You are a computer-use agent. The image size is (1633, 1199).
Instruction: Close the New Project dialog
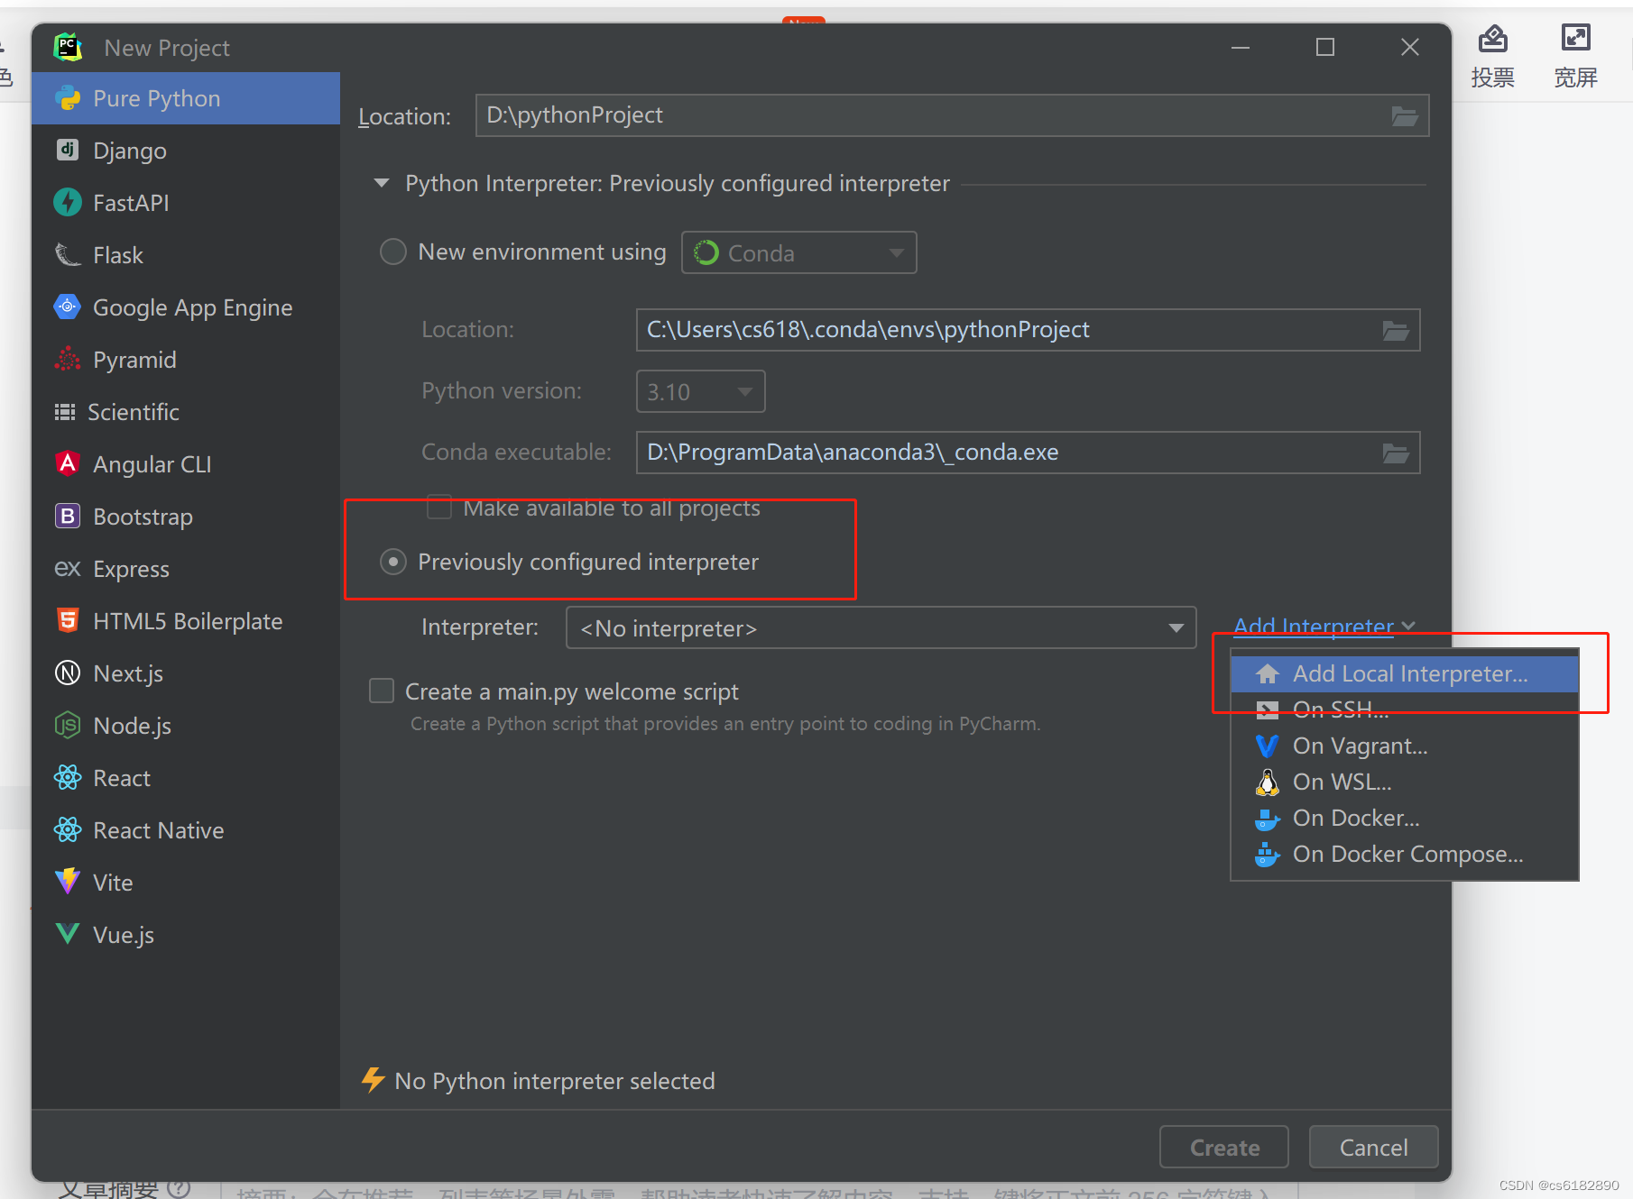1410,47
